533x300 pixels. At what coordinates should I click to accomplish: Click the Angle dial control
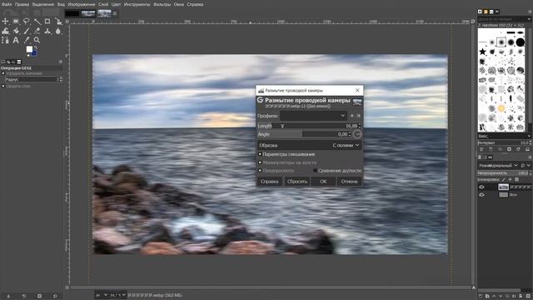pos(357,134)
